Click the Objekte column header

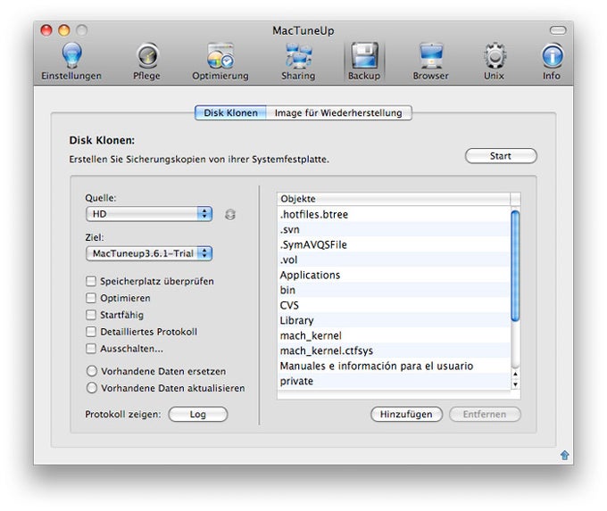click(x=394, y=199)
